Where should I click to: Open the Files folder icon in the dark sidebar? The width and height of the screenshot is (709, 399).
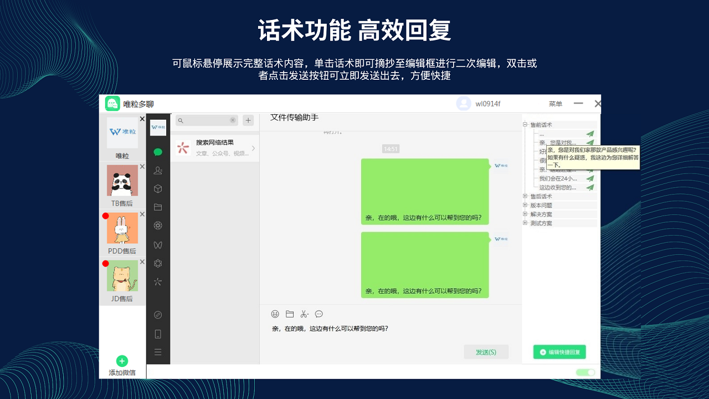pyautogui.click(x=158, y=207)
